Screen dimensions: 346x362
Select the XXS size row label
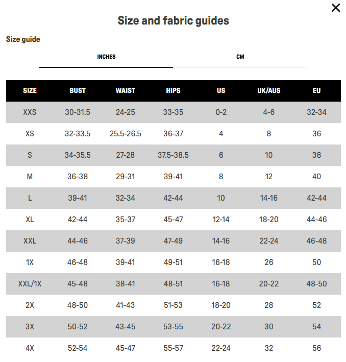click(30, 112)
